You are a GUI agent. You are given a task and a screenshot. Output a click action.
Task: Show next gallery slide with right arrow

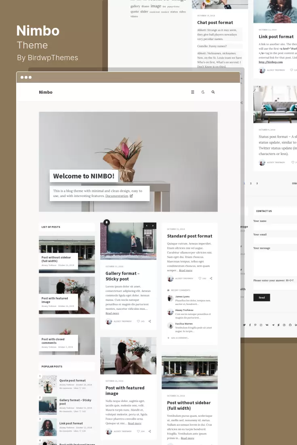point(153,226)
